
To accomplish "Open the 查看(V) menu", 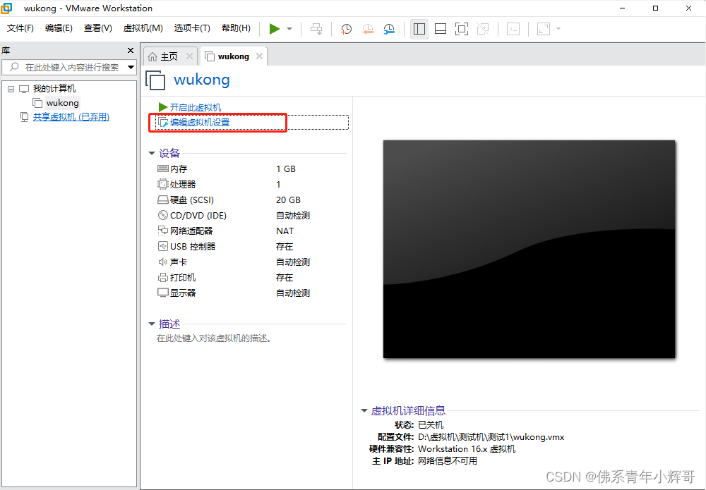I will [x=97, y=28].
